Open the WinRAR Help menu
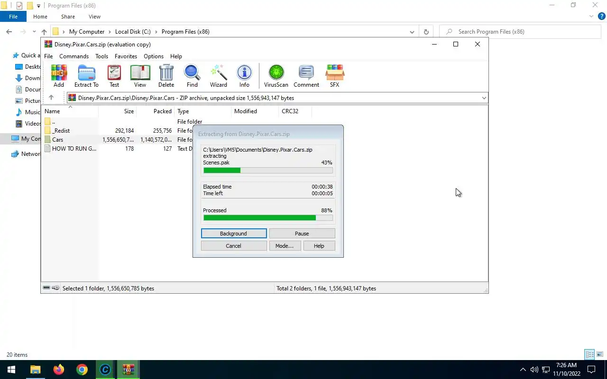The image size is (607, 379). [x=176, y=56]
